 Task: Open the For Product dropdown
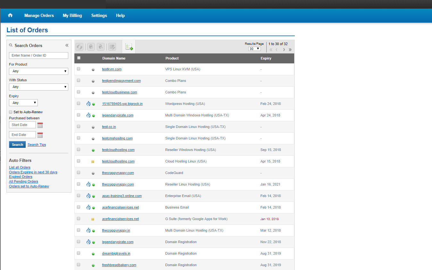(x=38, y=71)
